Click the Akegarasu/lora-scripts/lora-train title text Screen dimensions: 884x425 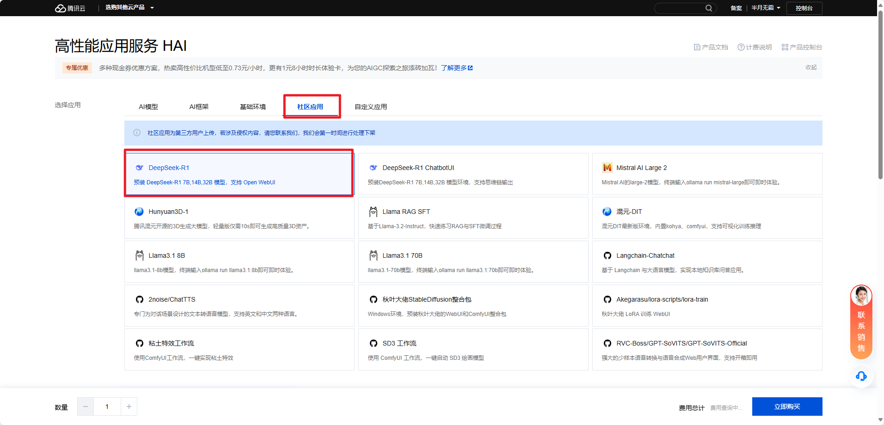662,299
